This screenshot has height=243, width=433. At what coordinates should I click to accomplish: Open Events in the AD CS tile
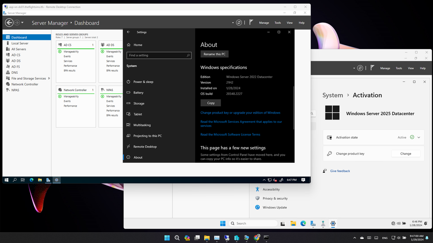[x=67, y=56]
